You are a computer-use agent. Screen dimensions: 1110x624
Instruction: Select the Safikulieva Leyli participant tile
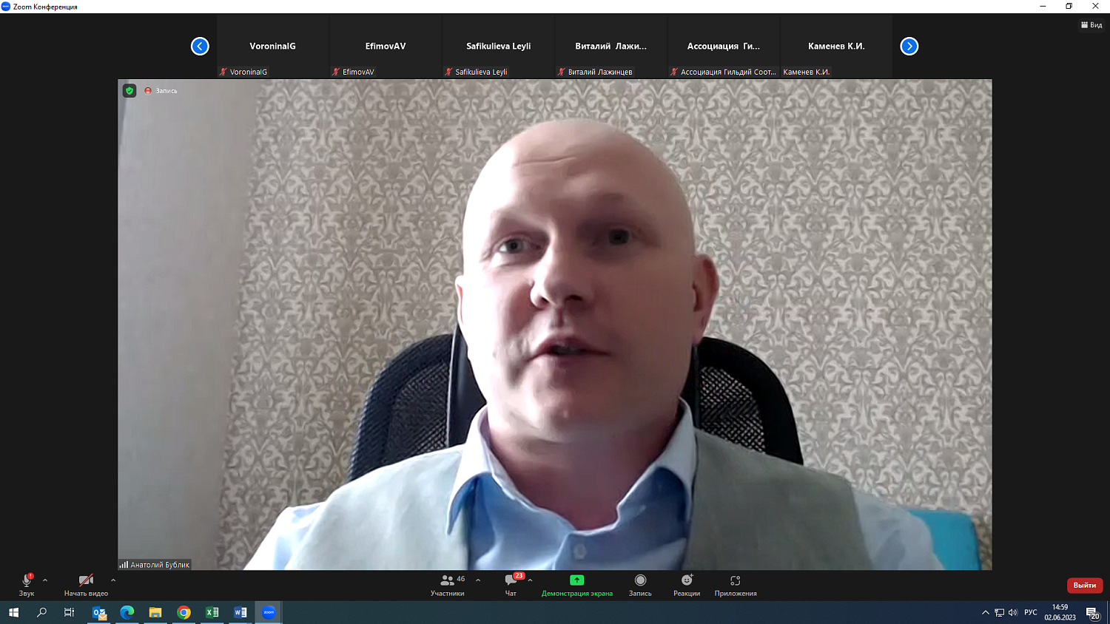(x=498, y=52)
